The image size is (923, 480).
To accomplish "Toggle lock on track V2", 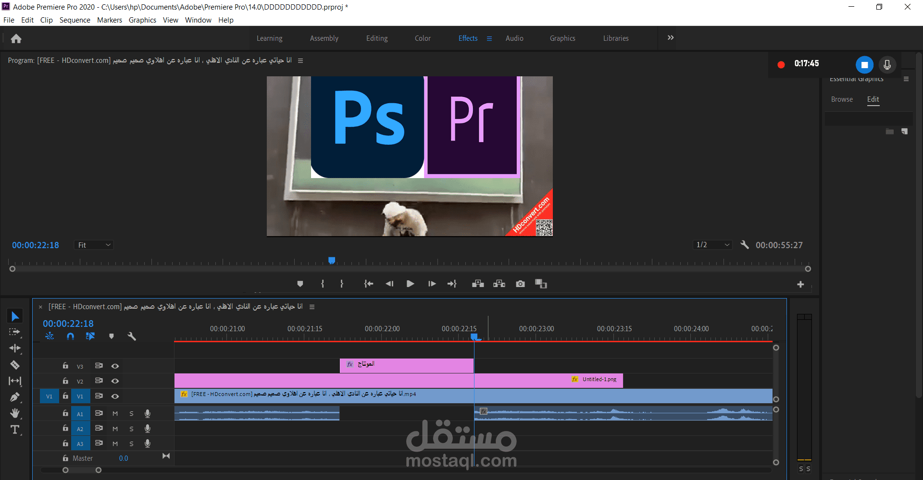I will click(x=65, y=381).
